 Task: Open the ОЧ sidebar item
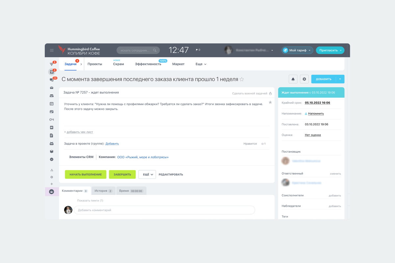(x=52, y=119)
